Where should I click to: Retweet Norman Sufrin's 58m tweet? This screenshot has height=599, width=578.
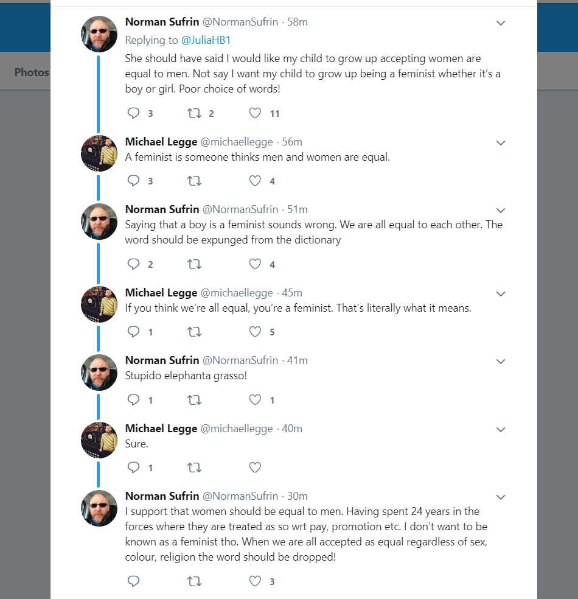(x=194, y=113)
